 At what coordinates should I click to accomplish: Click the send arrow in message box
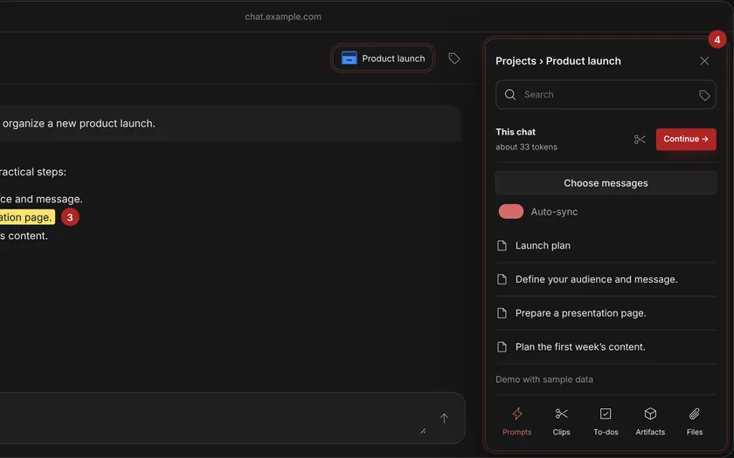444,418
